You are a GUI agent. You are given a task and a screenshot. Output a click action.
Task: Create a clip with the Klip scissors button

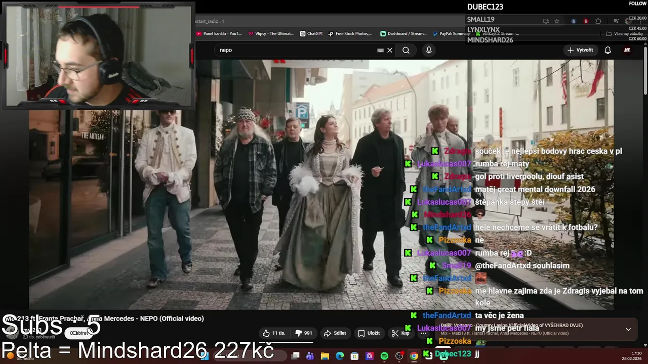point(400,333)
